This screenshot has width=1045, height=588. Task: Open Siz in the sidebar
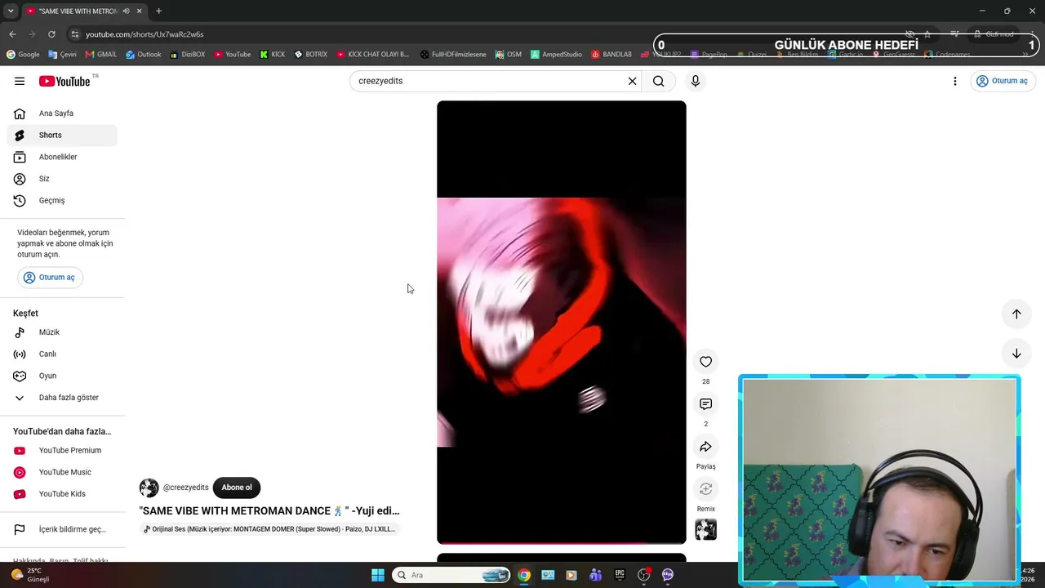point(62,179)
